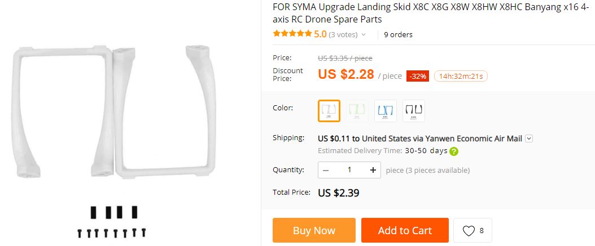The height and width of the screenshot is (246, 595).
Task: Click the delivery time help question mark icon
Action: [x=454, y=151]
